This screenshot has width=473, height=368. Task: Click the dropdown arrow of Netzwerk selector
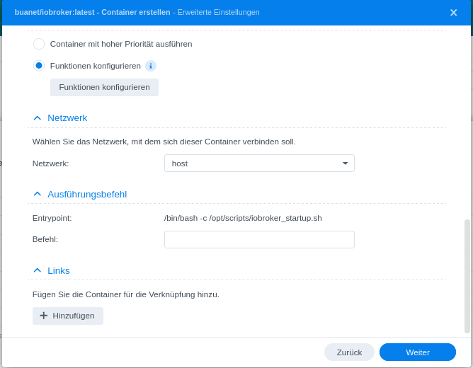(345, 163)
